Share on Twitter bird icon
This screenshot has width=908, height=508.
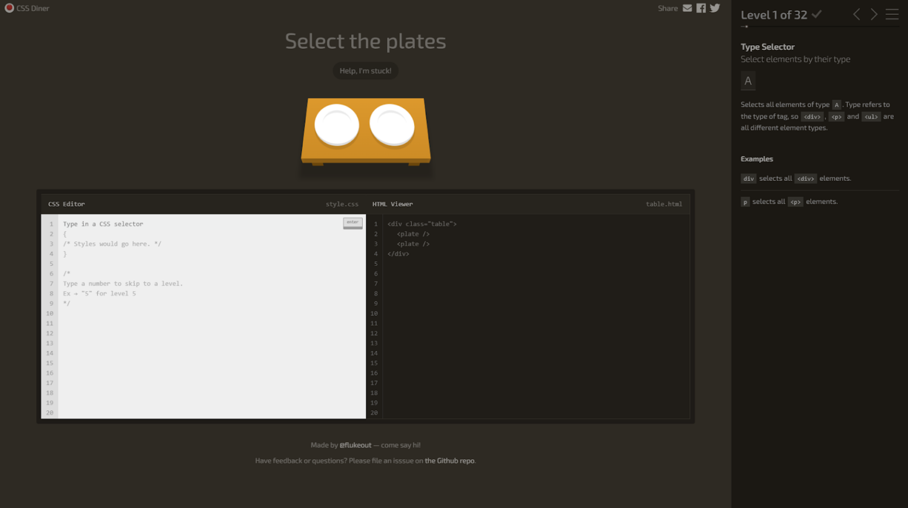tap(714, 8)
